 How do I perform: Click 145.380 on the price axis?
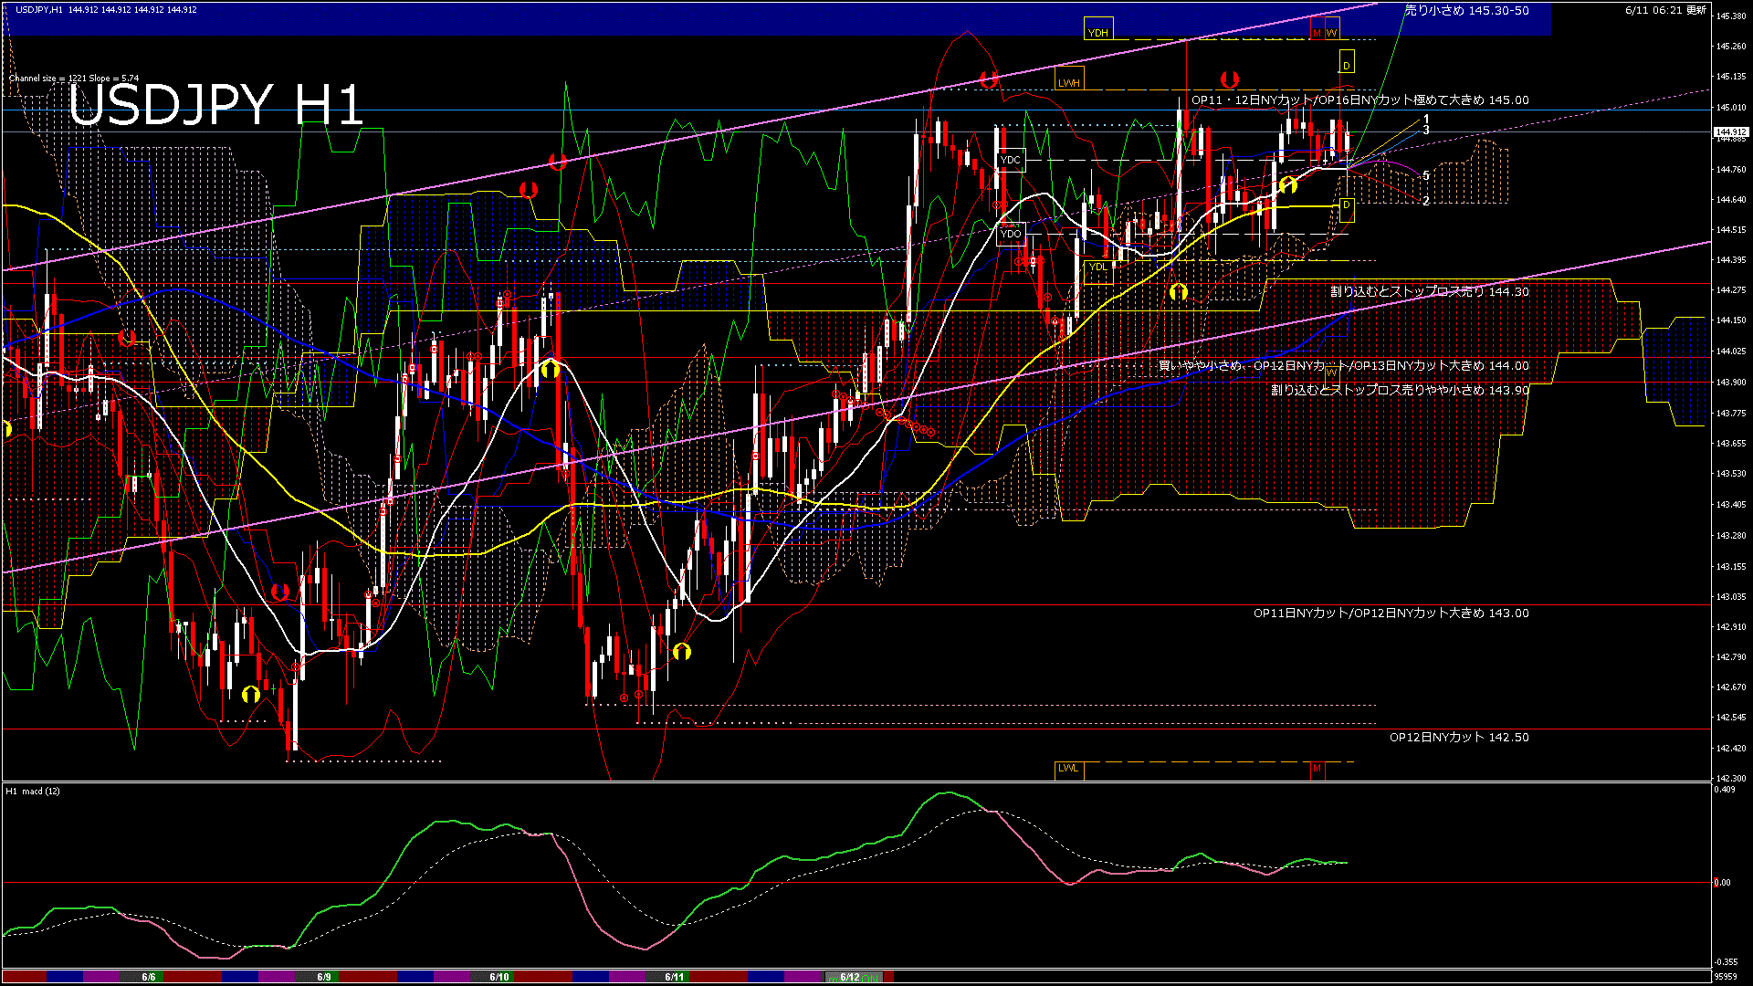(x=1731, y=16)
